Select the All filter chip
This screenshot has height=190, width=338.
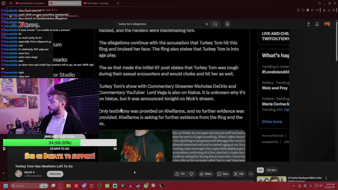pos(260,170)
